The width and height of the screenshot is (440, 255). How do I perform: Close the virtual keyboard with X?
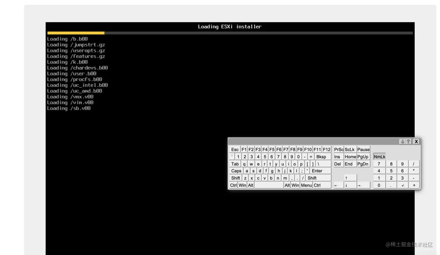416,141
